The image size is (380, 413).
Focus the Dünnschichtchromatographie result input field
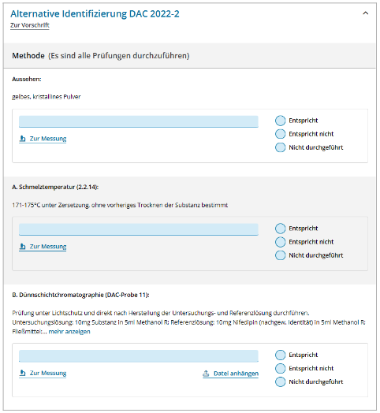pyautogui.click(x=139, y=355)
